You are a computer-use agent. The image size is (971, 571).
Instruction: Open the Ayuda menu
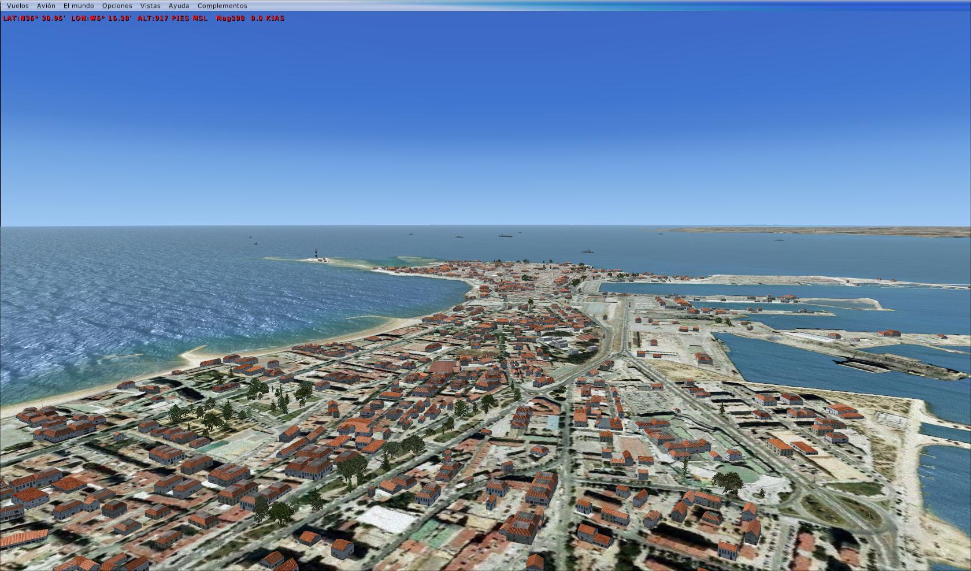click(x=179, y=6)
